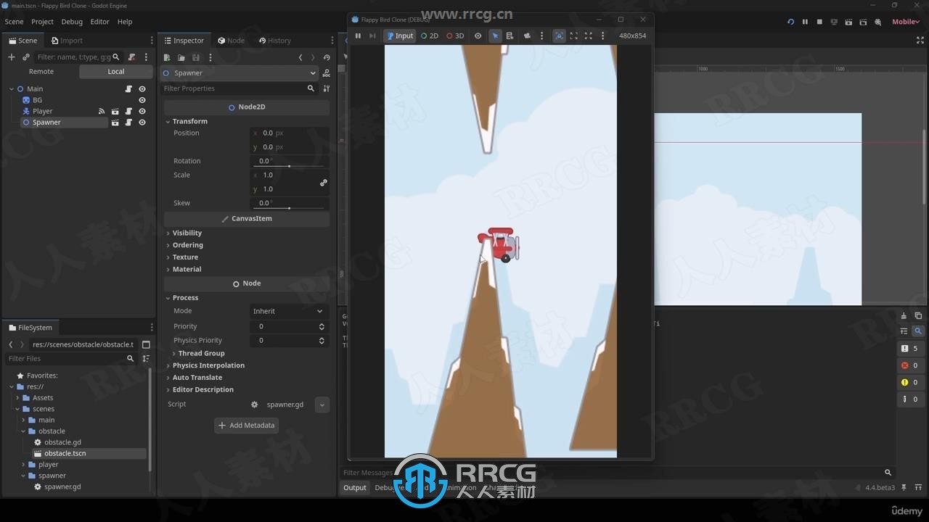Click the search icon in Filter Properties
929x522 pixels.
311,88
